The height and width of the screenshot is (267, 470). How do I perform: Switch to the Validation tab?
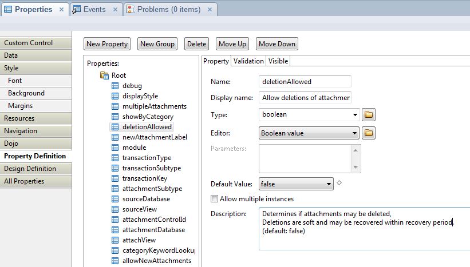point(248,61)
